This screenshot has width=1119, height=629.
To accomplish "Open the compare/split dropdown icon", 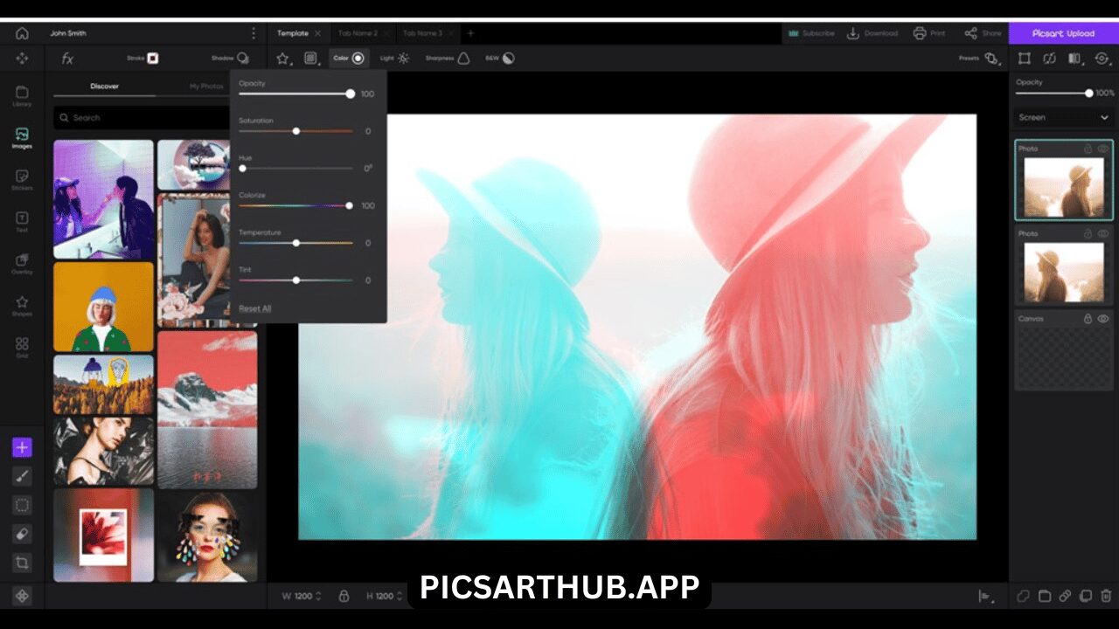I will pos(1076,59).
